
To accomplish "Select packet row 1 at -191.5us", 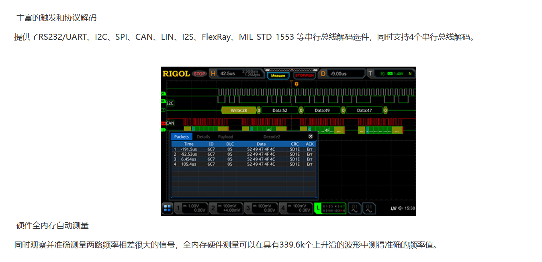I will click(244, 149).
